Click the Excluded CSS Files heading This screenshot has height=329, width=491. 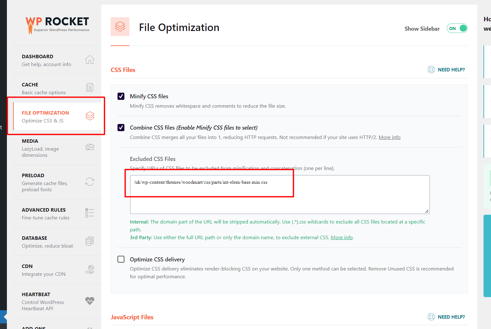[153, 159]
